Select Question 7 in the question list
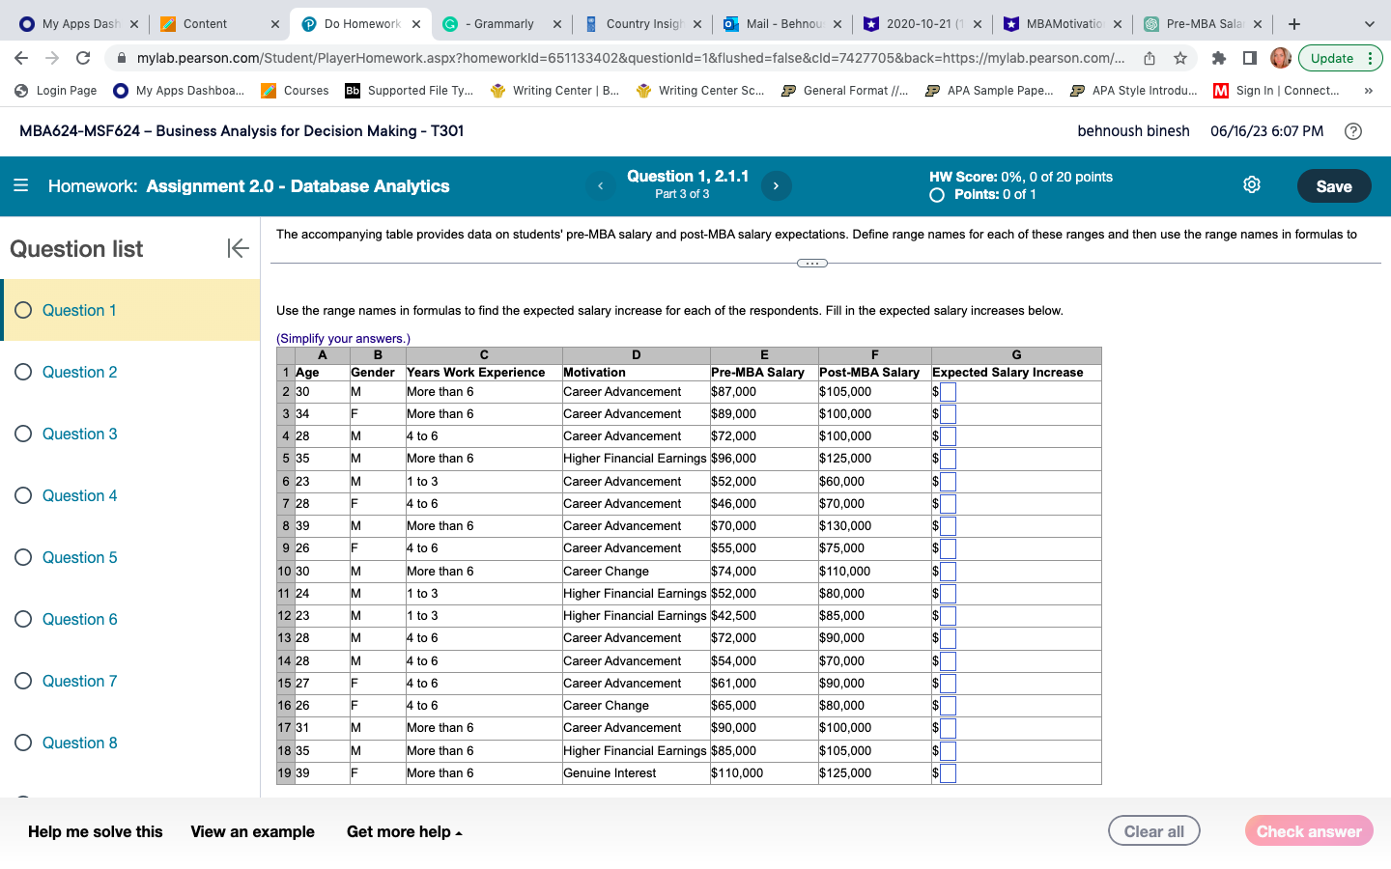 point(79,682)
